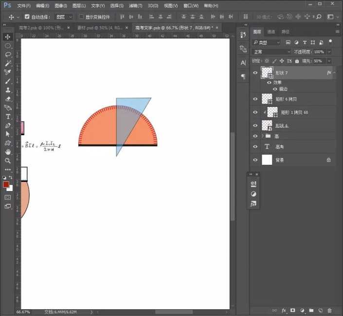This screenshot has height=316, width=343.
Task: Open the Adjustments icon in floating panel
Action: [x=253, y=194]
